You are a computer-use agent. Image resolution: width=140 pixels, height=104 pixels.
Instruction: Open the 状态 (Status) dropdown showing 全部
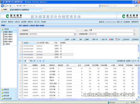[x=134, y=30]
